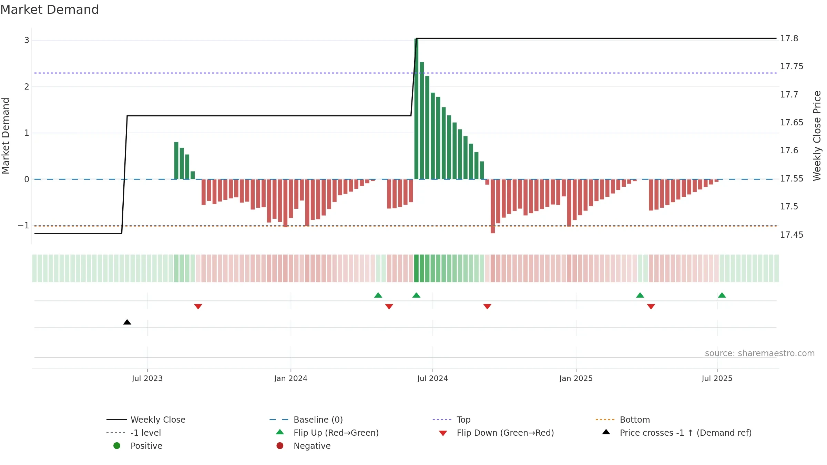The width and height of the screenshot is (827, 465).
Task: Click the black triangle icon in legend
Action: (606, 432)
